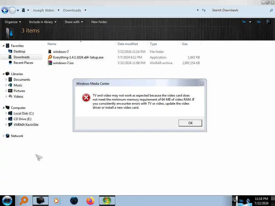Expand the Documents library
Viewport: 275px width, 206px height.
[x=6, y=79]
